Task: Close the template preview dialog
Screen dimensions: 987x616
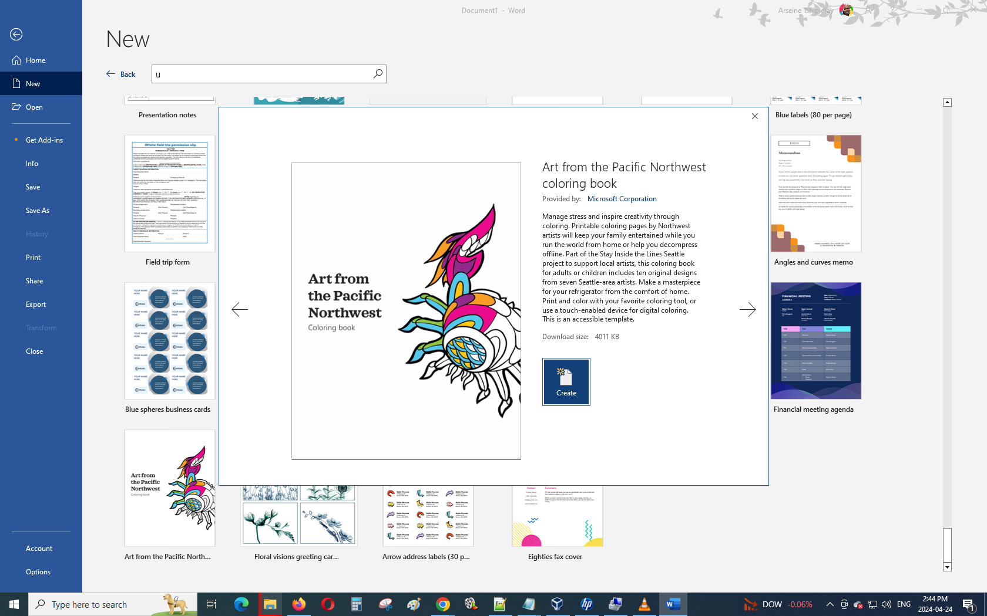Action: pos(755,116)
